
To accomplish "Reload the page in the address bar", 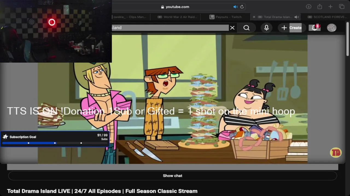I will coord(242,7).
